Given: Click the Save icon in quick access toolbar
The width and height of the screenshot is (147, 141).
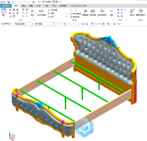Looking at the screenshot, I should pos(9,2).
